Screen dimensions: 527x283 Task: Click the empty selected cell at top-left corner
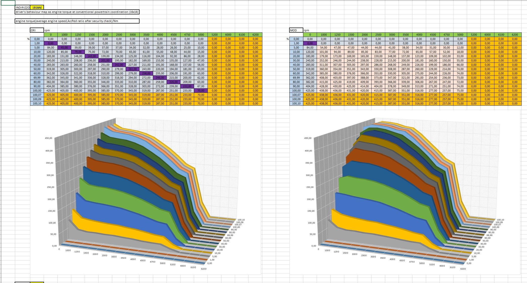click(8, 3)
